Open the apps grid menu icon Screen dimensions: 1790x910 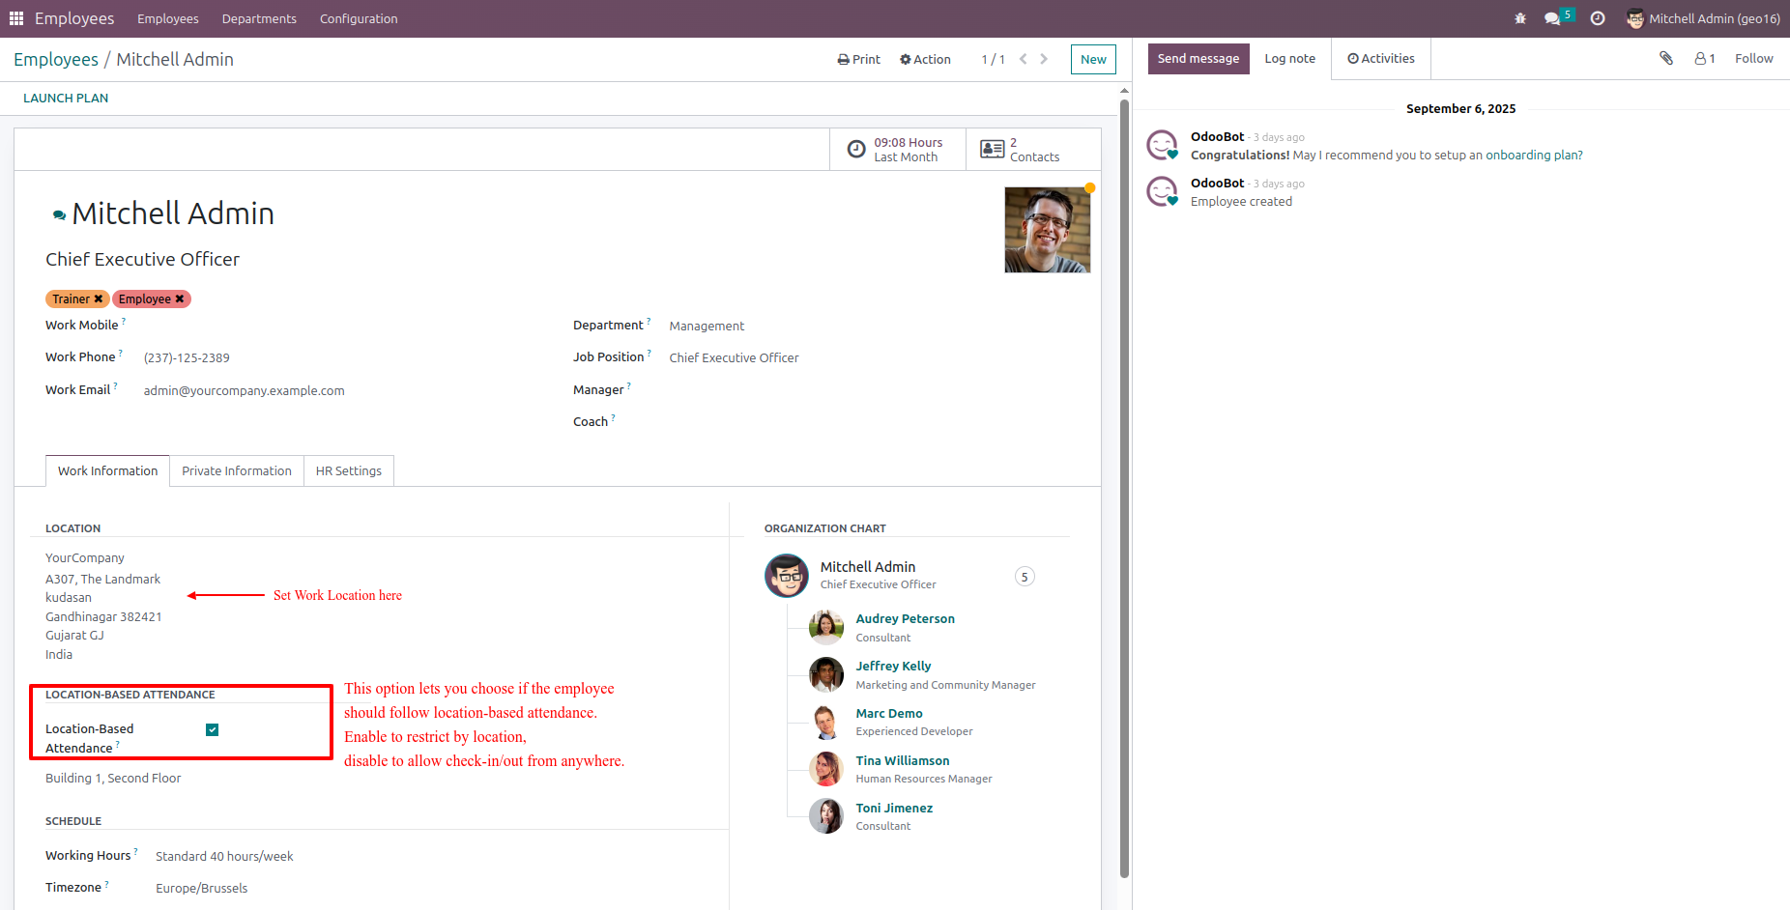coord(16,18)
